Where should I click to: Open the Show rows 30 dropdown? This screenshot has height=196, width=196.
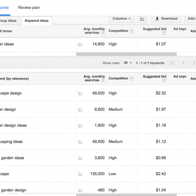[x=128, y=63]
